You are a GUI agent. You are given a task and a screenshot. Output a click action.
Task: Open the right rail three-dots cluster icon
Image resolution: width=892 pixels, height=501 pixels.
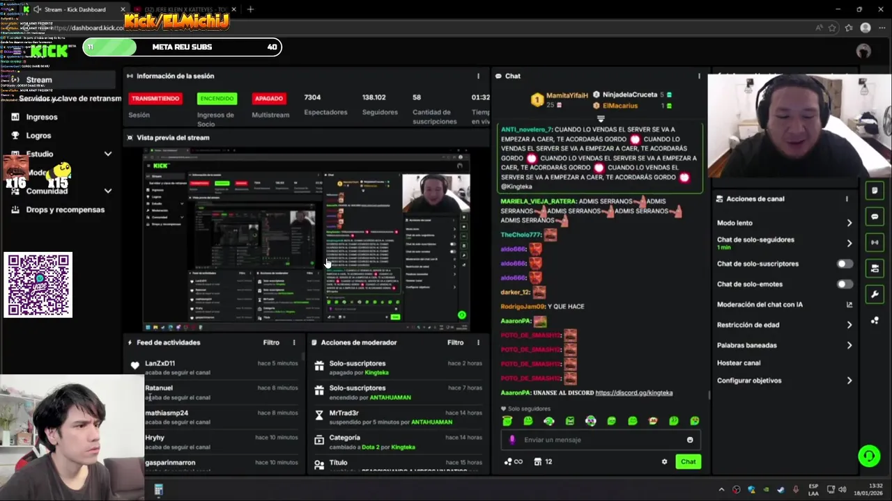(x=875, y=320)
